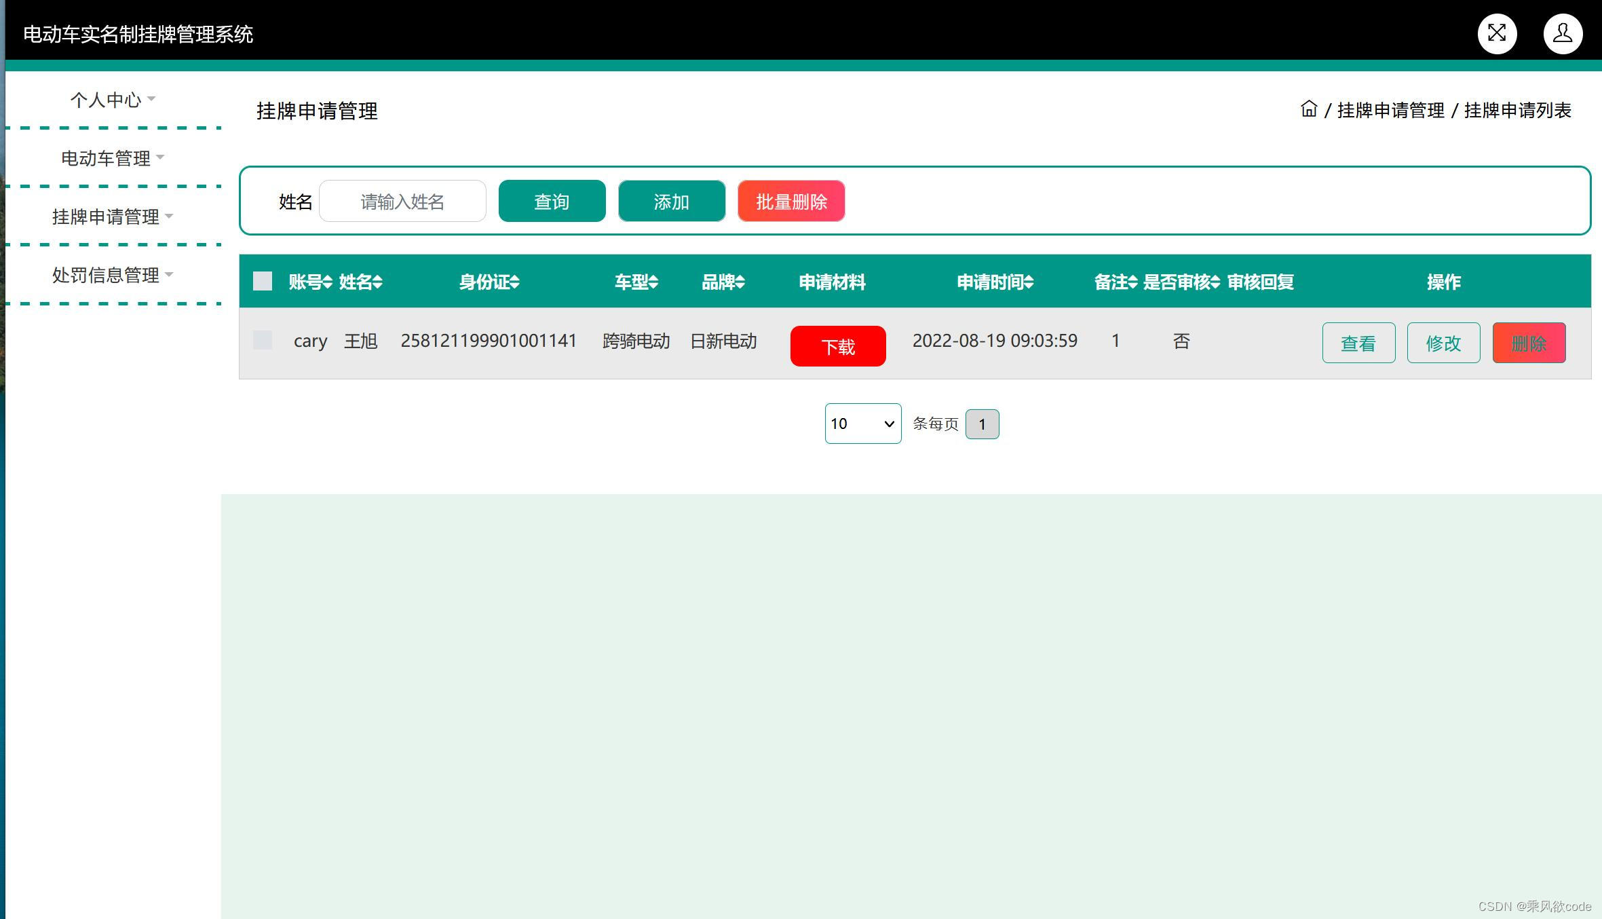Go to page 1 in pagination
Viewport: 1602px width, 919px height.
coord(982,424)
